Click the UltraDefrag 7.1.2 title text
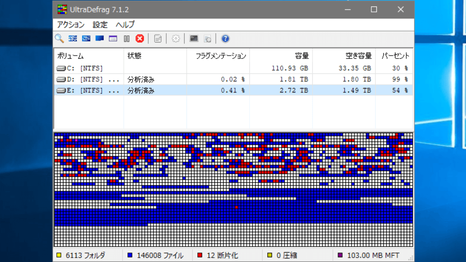466x262 pixels. (x=99, y=10)
